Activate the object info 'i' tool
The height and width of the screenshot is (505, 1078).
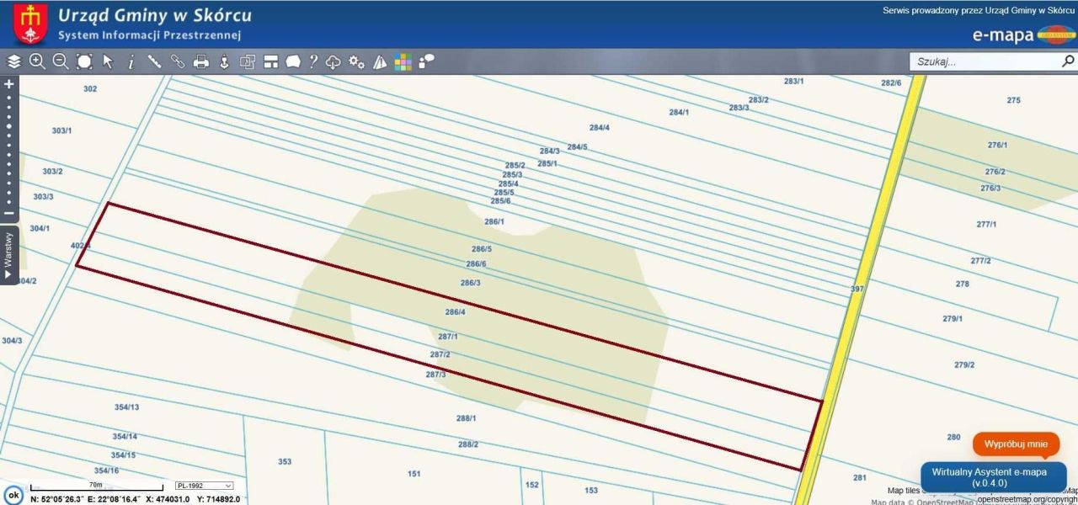coord(131,61)
